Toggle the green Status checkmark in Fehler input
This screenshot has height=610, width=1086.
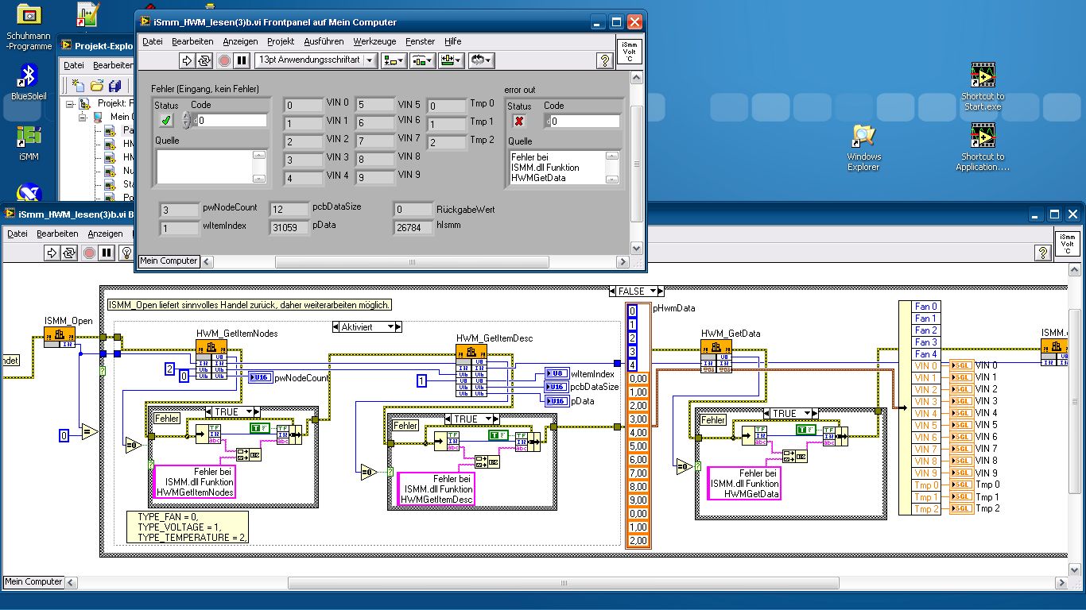166,120
